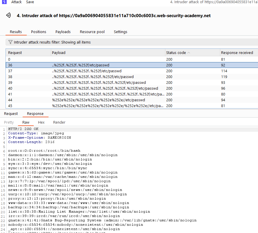This screenshot has height=233, width=258.
Task: Select request row 45
Action: click(x=132, y=106)
